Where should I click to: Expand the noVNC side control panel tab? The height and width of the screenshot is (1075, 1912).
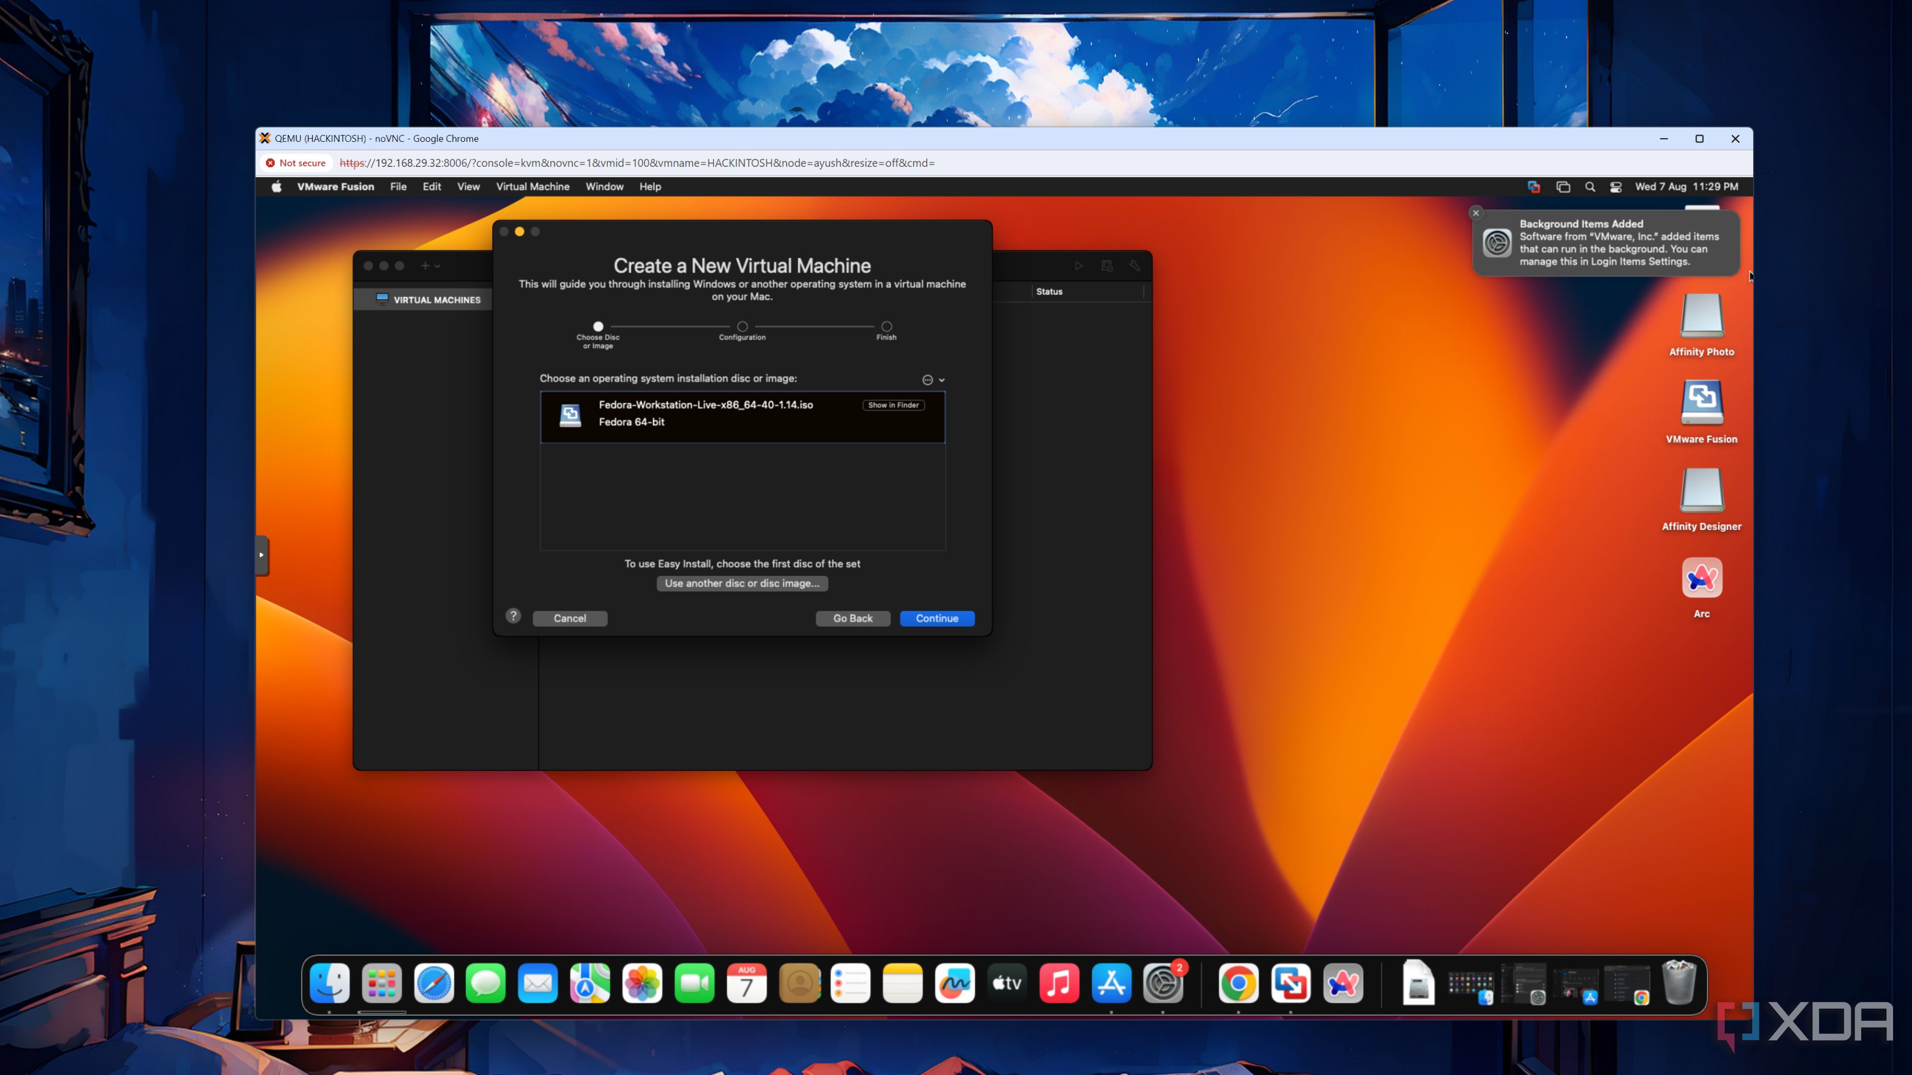tap(261, 555)
